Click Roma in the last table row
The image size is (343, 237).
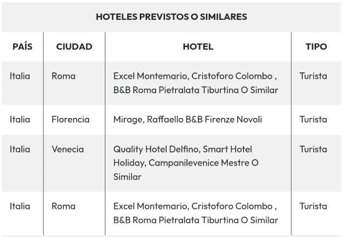(x=64, y=206)
